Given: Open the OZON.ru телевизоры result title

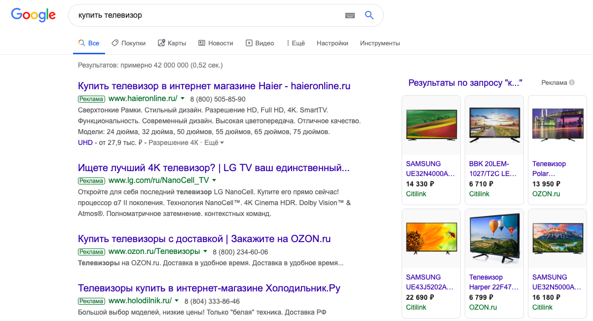Looking at the screenshot, I should (204, 239).
